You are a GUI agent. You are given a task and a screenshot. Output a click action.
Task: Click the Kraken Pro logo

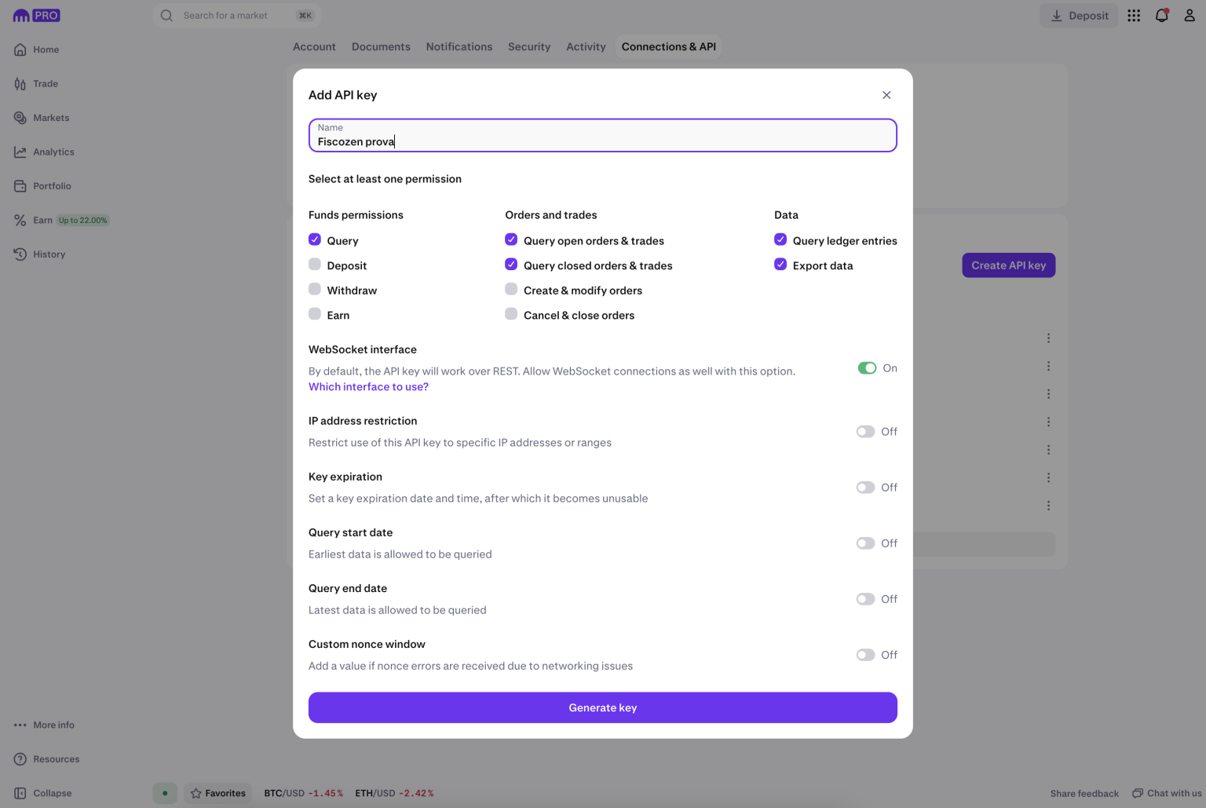[x=36, y=16]
